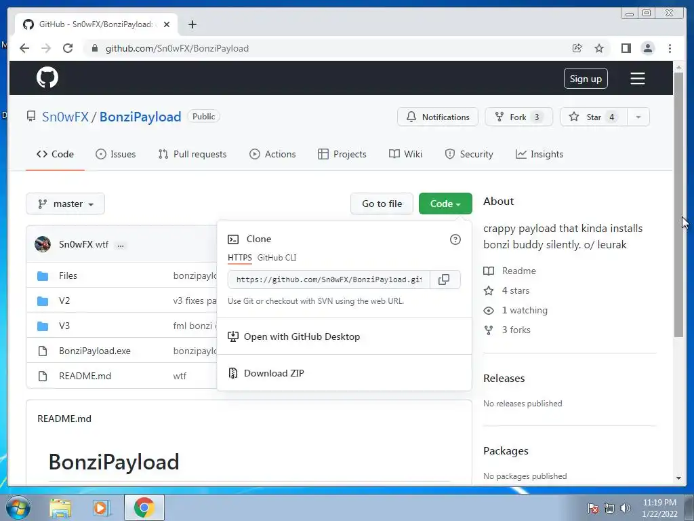The image size is (694, 521).
Task: Expand the commit message ellipsis
Action: 121,245
